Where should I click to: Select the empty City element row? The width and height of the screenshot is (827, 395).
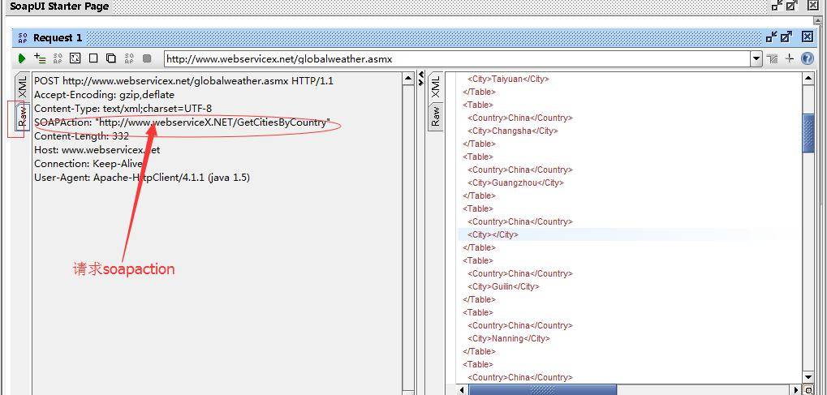(x=493, y=234)
